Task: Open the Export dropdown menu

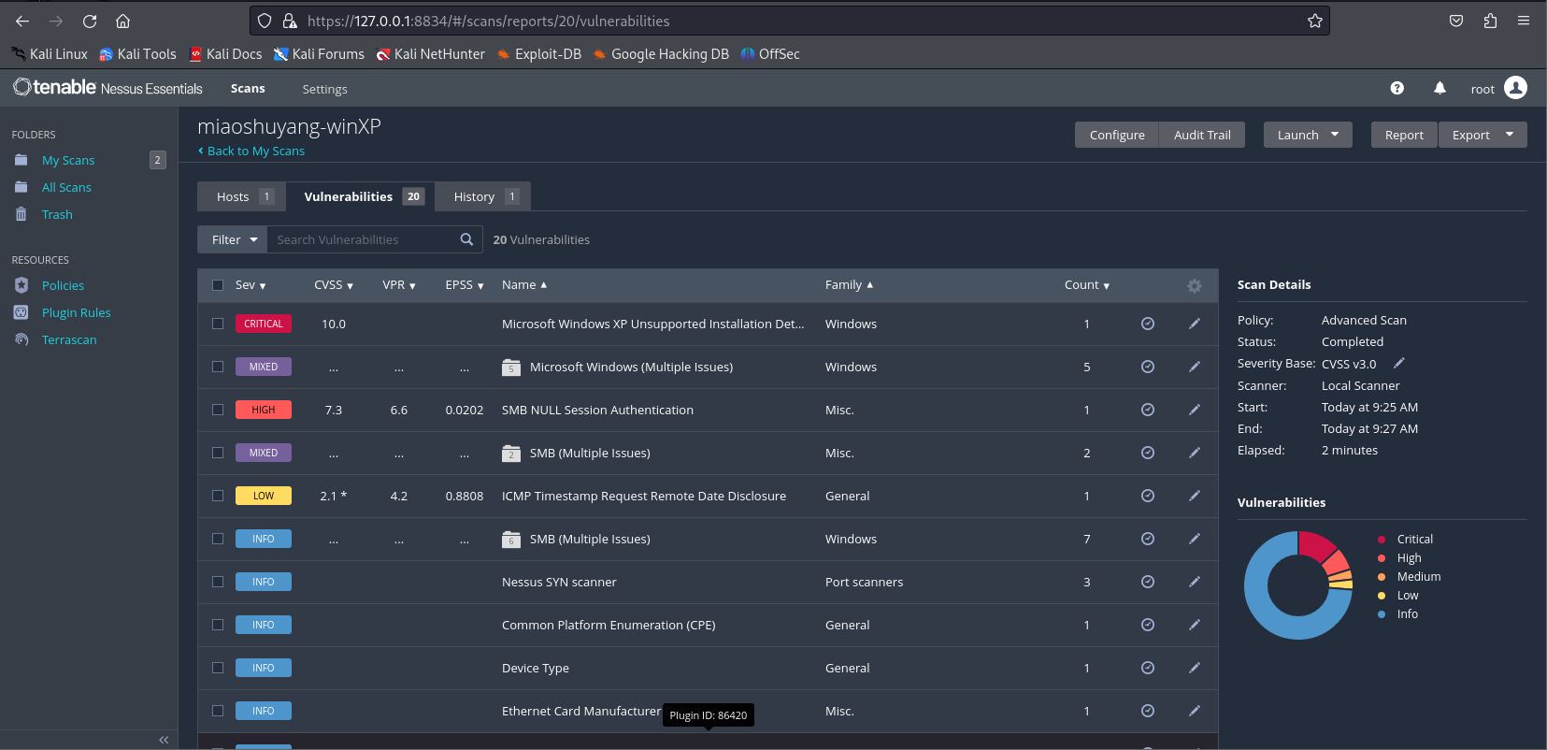Action: pos(1483,135)
